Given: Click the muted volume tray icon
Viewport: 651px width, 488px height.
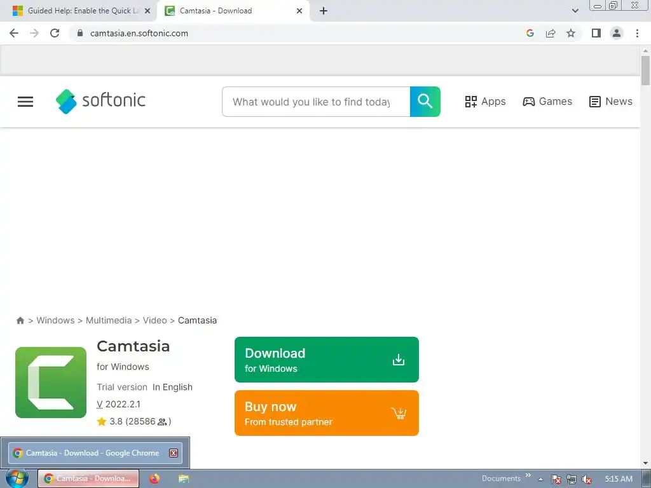Looking at the screenshot, I should (x=587, y=479).
